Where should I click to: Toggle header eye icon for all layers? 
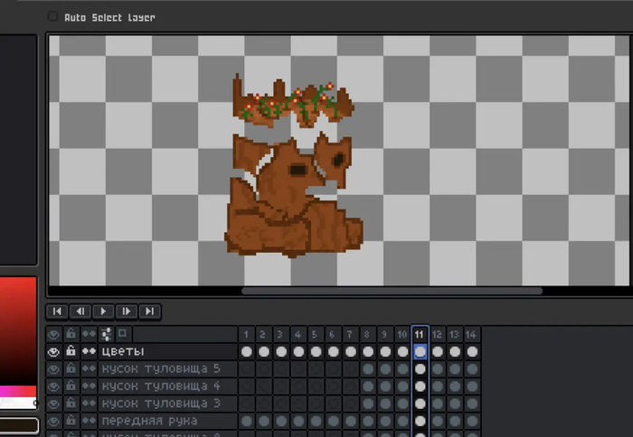(53, 335)
